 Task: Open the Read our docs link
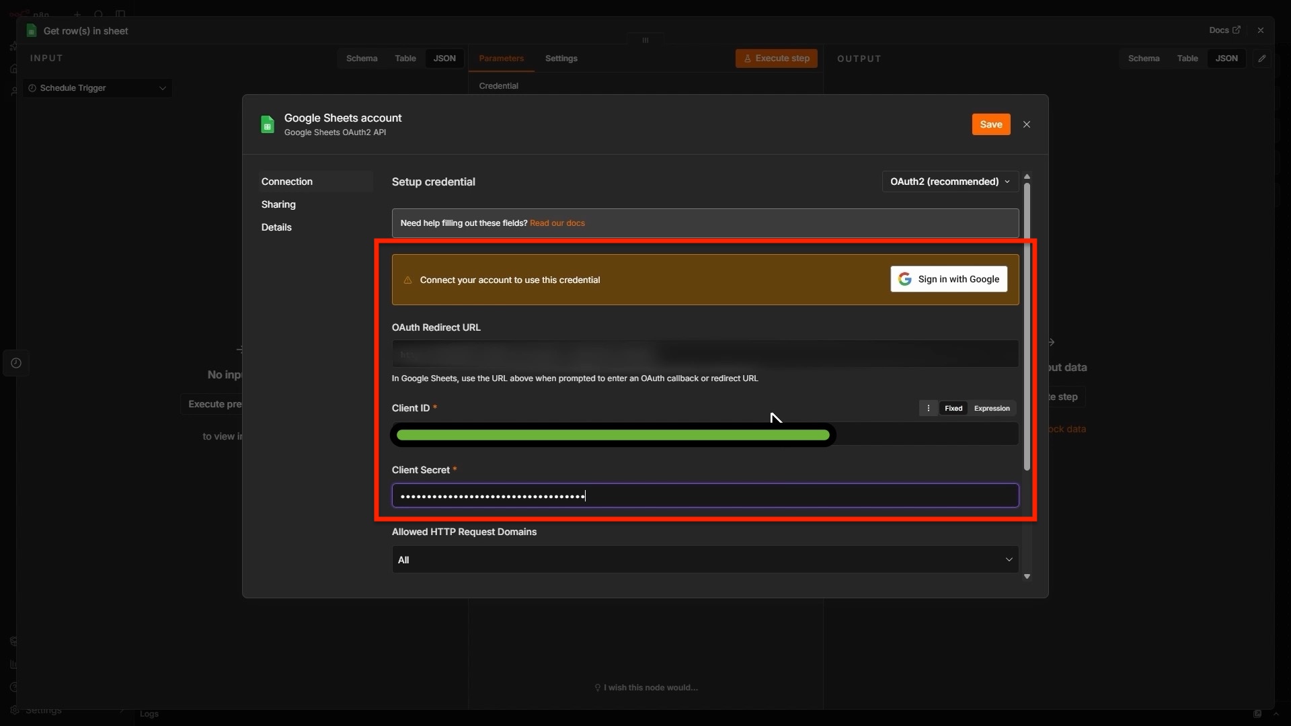coord(557,223)
